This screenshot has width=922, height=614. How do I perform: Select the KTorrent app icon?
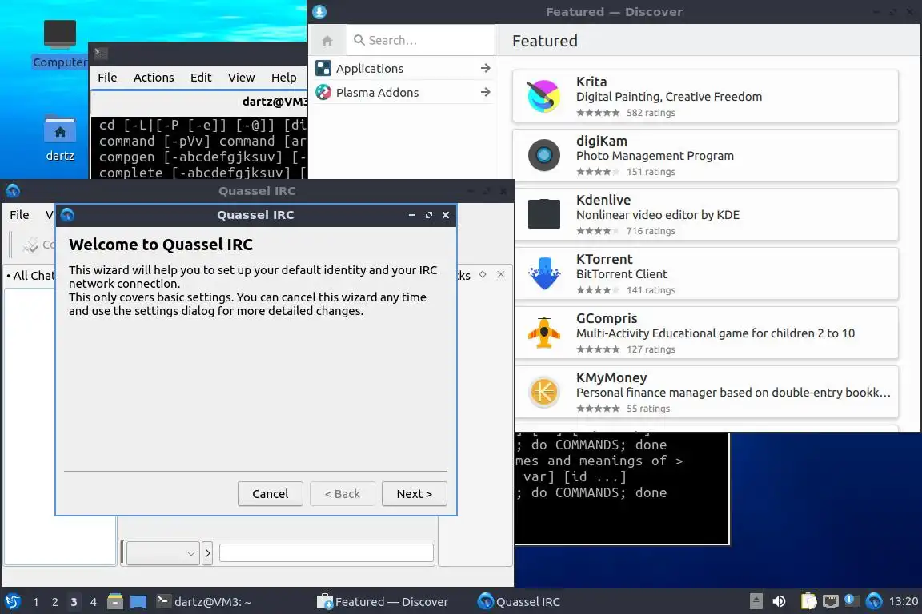544,273
